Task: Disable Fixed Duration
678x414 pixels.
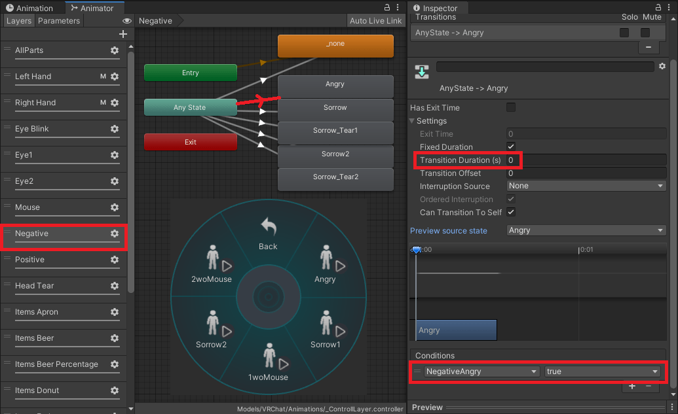Action: 512,147
